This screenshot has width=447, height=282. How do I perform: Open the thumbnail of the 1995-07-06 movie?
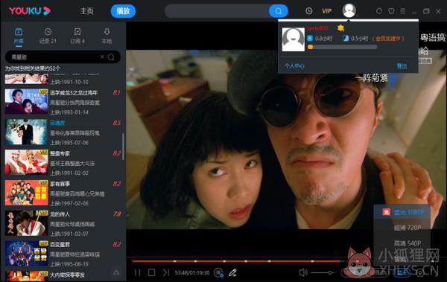click(x=26, y=132)
